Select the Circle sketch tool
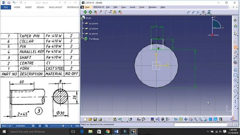240x135 pixels. 235,80
